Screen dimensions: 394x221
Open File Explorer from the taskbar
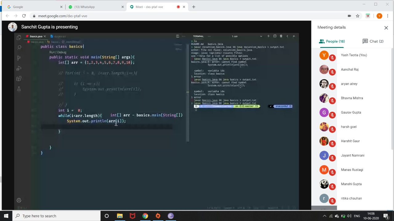point(119,216)
